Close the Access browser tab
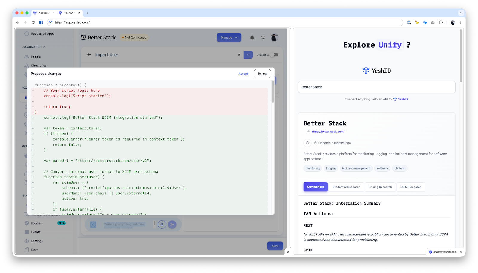Viewport: 478px width, 273px height. tap(53, 13)
